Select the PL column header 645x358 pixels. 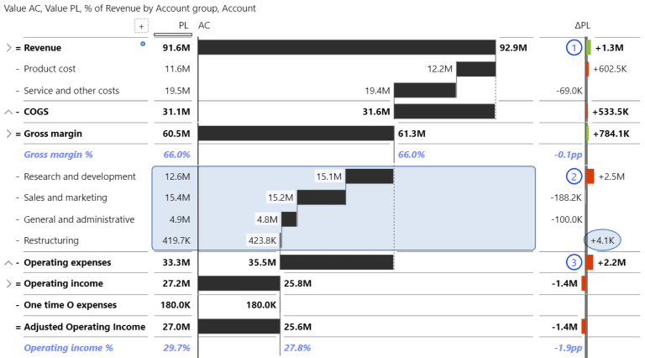183,26
